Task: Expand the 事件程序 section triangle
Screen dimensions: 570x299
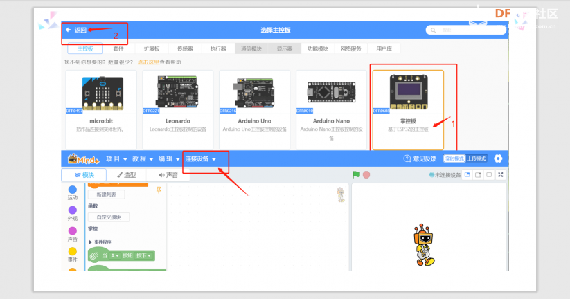Action: [x=91, y=242]
